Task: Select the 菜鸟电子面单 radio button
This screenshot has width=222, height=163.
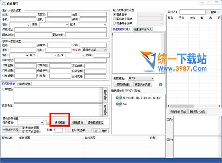Action: coord(114,19)
